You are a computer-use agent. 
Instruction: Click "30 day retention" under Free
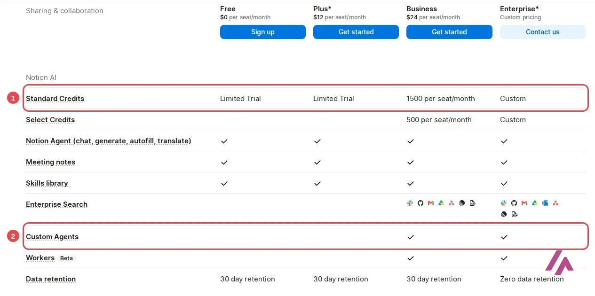[x=247, y=279]
